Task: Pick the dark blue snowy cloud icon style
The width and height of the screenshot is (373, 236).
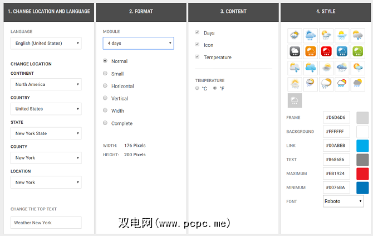Action: coord(342,68)
